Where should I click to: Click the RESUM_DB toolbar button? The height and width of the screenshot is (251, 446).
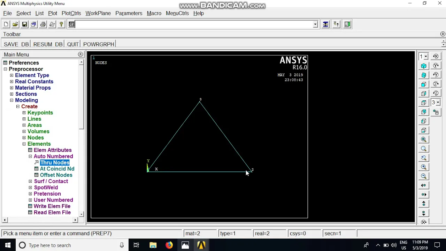pyautogui.click(x=48, y=44)
